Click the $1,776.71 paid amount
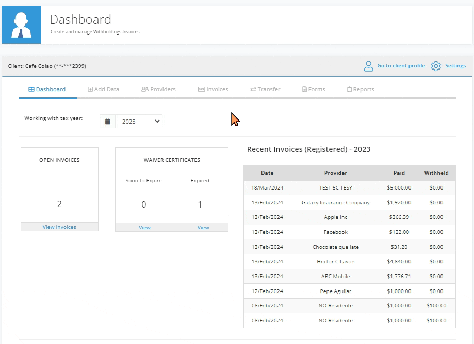The height and width of the screenshot is (344, 474). click(399, 277)
